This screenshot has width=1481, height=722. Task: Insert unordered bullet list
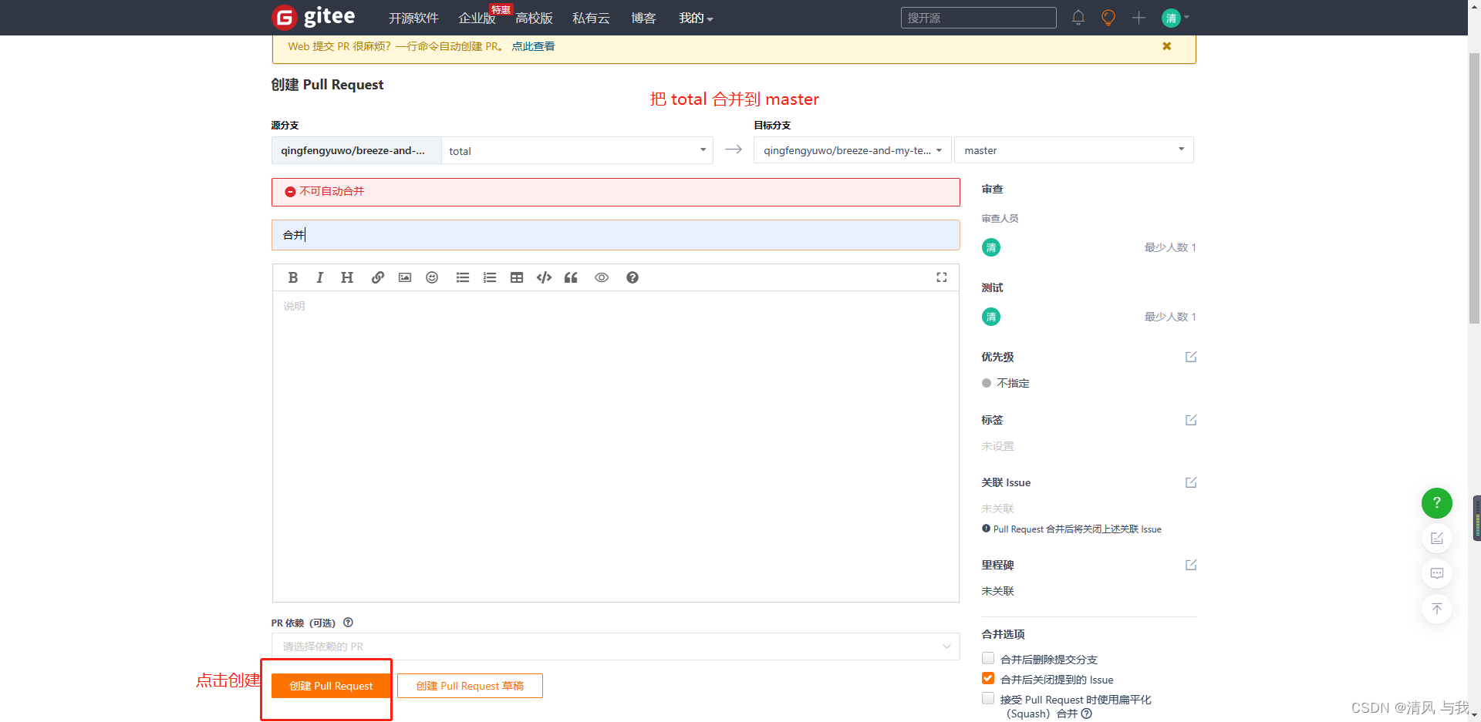tap(463, 277)
